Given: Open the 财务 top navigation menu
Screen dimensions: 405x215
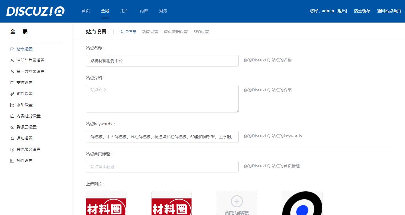Looking at the screenshot, I should (x=163, y=11).
